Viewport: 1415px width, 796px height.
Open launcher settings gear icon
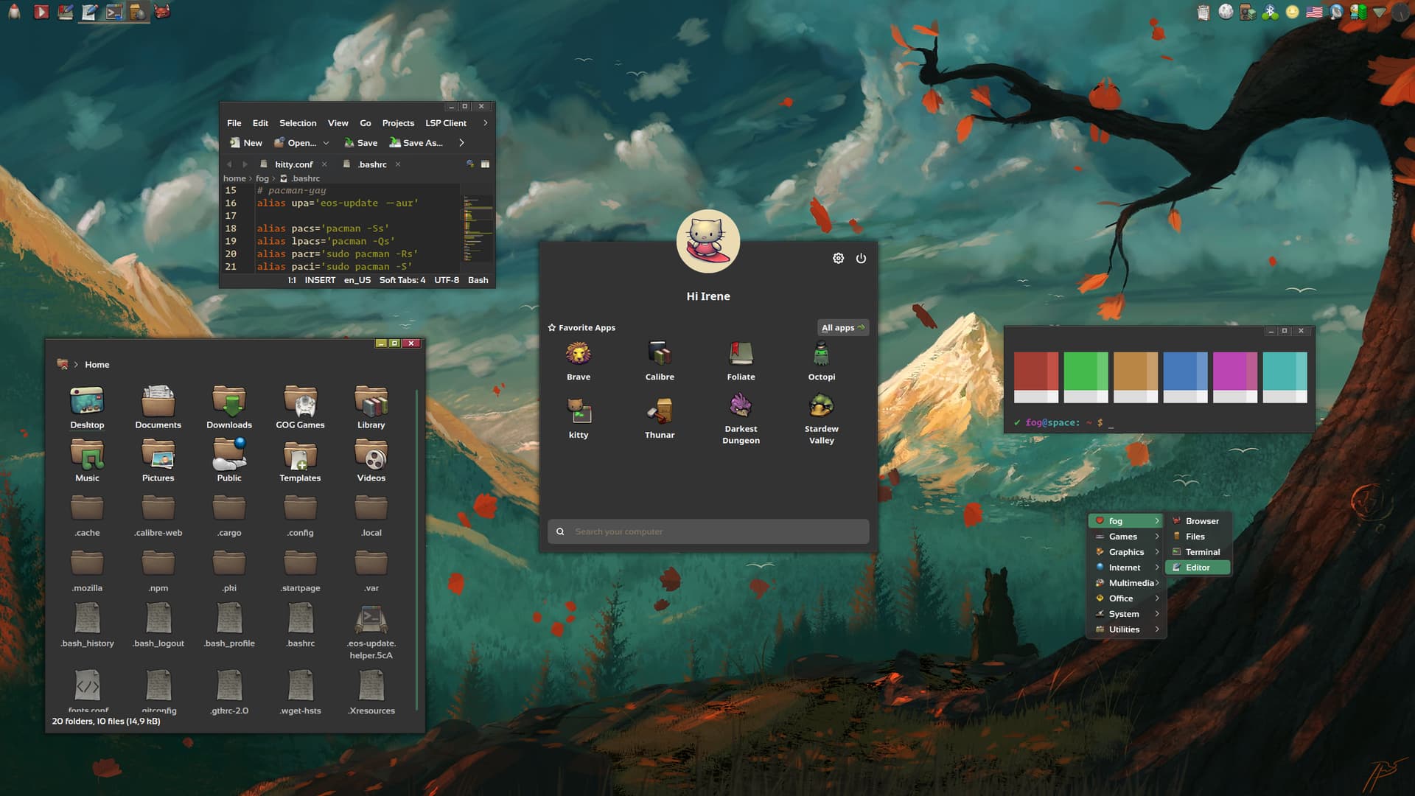coord(838,258)
